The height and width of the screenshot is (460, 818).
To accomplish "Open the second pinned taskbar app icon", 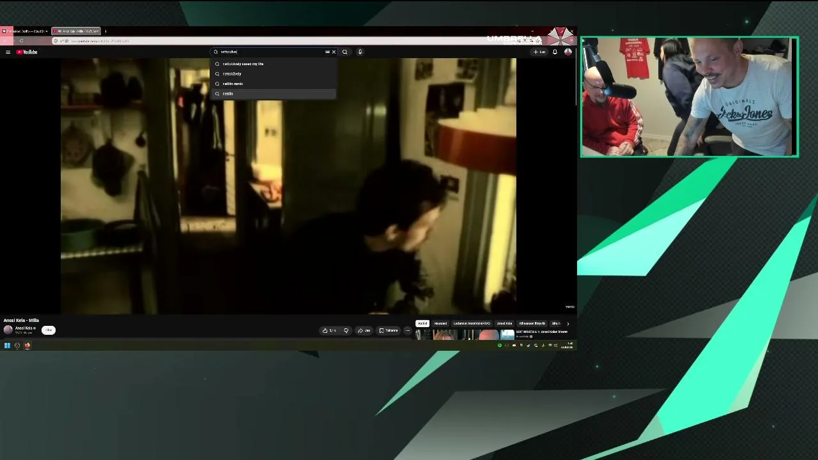I will click(17, 346).
